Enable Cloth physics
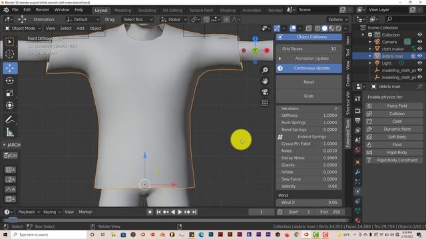426x239 pixels. pos(394,121)
